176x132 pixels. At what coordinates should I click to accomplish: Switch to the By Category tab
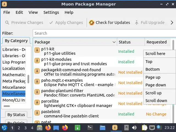(16, 41)
